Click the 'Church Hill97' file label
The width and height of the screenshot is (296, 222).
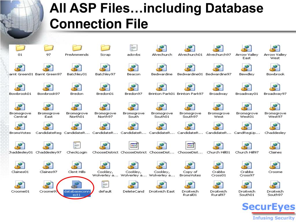click(x=247, y=152)
